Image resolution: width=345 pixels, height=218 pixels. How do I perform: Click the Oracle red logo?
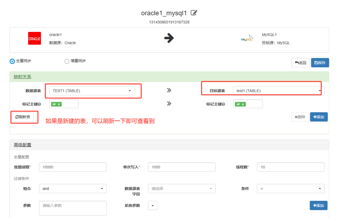[34, 39]
